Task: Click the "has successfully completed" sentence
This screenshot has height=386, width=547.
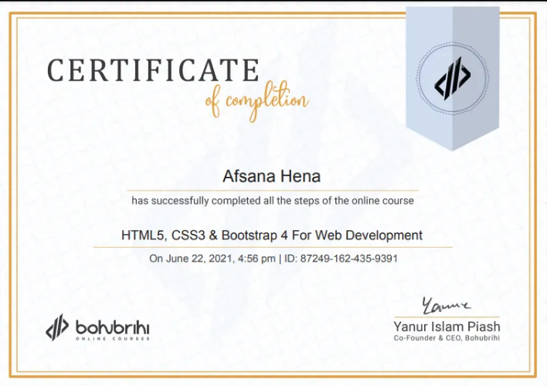Action: click(272, 201)
